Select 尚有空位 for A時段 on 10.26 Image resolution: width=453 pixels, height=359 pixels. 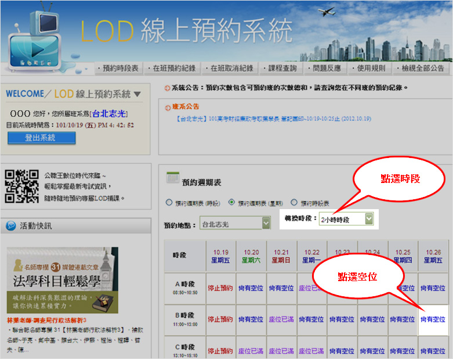click(x=433, y=288)
